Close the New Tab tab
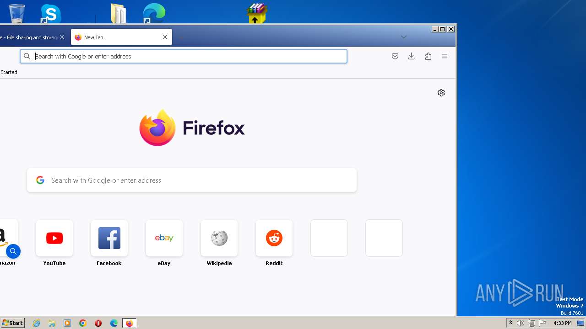 [x=165, y=37]
